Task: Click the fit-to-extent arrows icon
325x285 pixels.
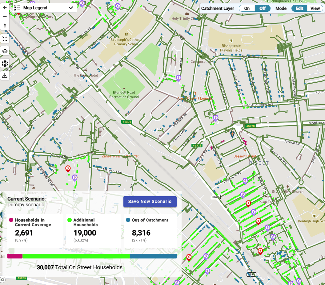Action: point(5,39)
